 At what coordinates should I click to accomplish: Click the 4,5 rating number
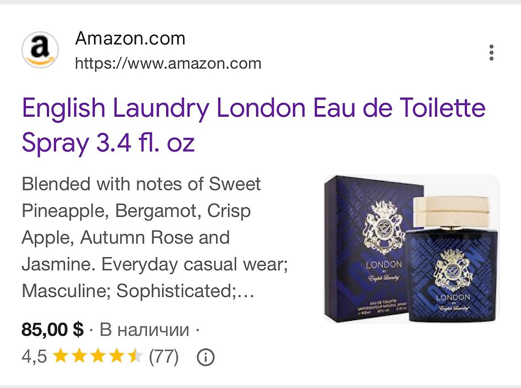tap(34, 356)
